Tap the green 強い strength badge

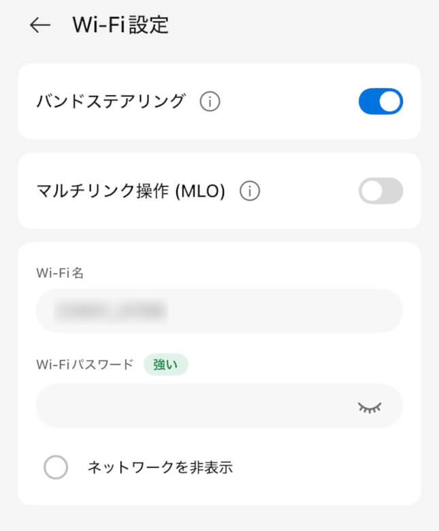coord(165,364)
